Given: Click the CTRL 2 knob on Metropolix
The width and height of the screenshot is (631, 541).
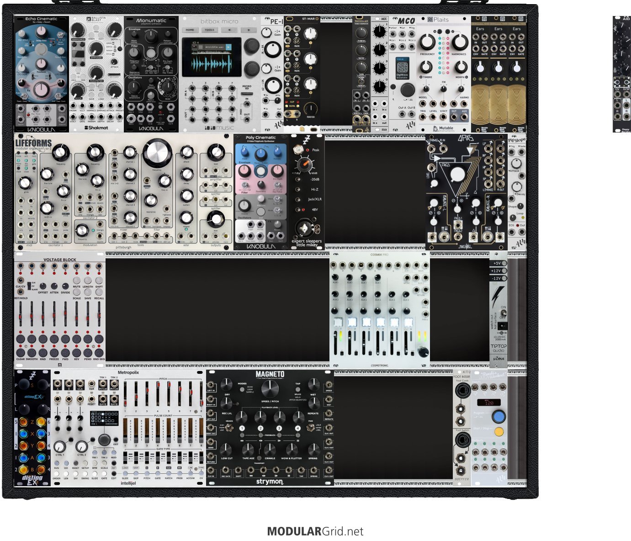Looking at the screenshot, I should (82, 446).
